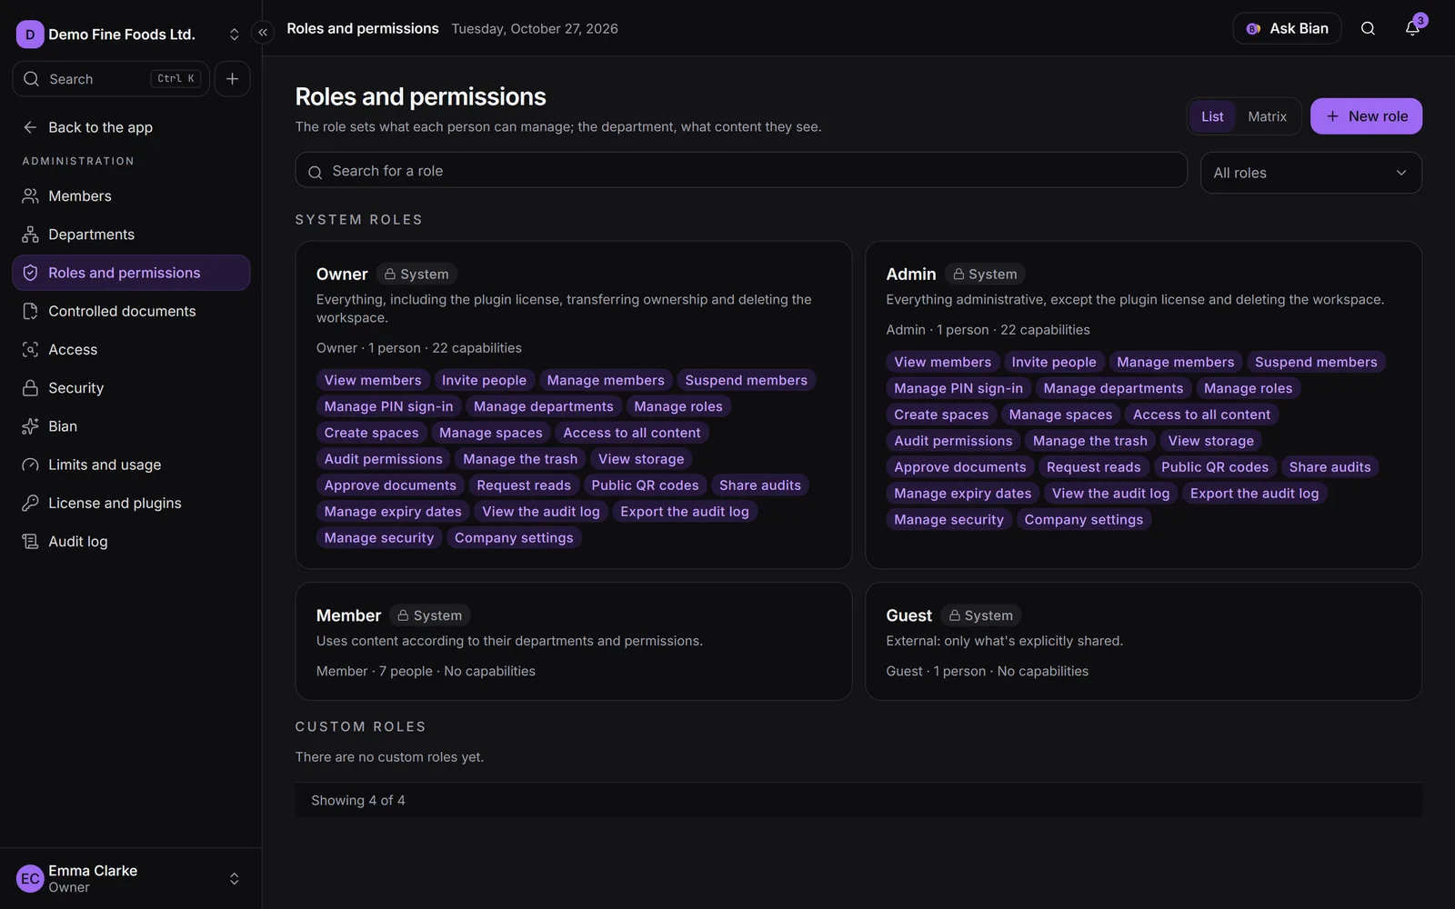Click the Demo Fine Foods workspace avatar

[30, 35]
